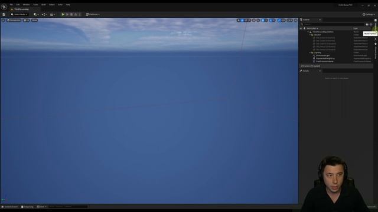
Task: Open the Settings dropdown in the toolbar
Action: pos(369,14)
